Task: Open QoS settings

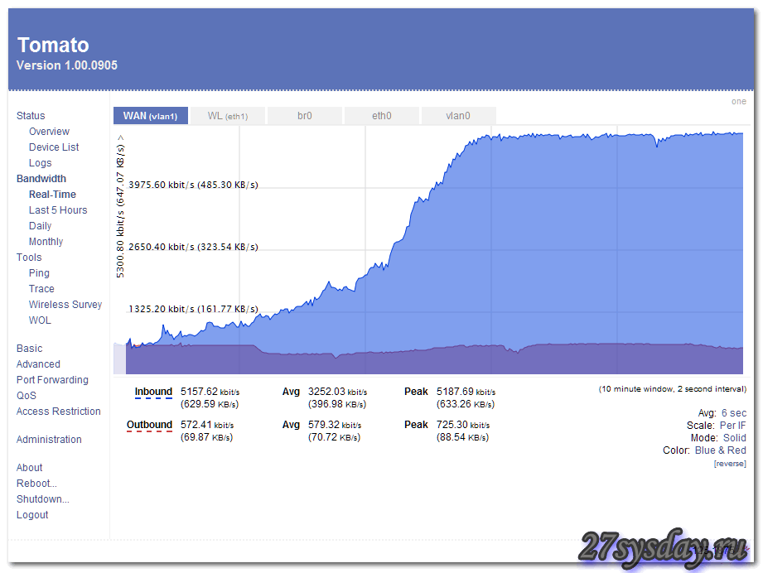Action: tap(27, 396)
